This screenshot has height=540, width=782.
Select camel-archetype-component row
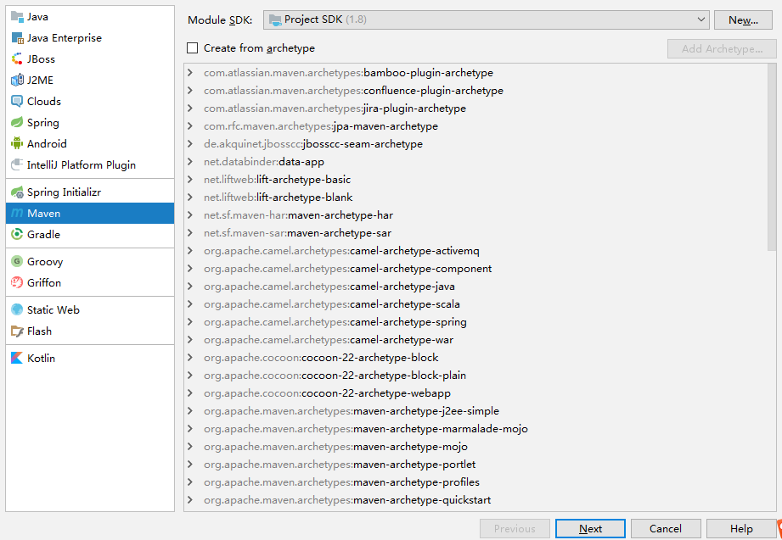coord(475,269)
